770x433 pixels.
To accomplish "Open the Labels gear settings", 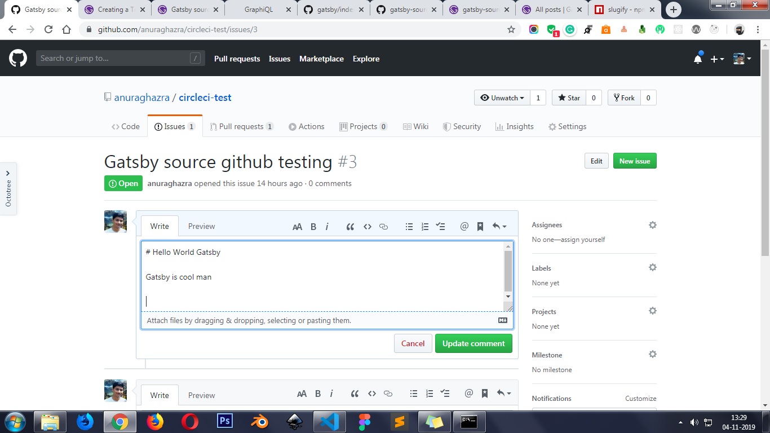I will [x=652, y=267].
